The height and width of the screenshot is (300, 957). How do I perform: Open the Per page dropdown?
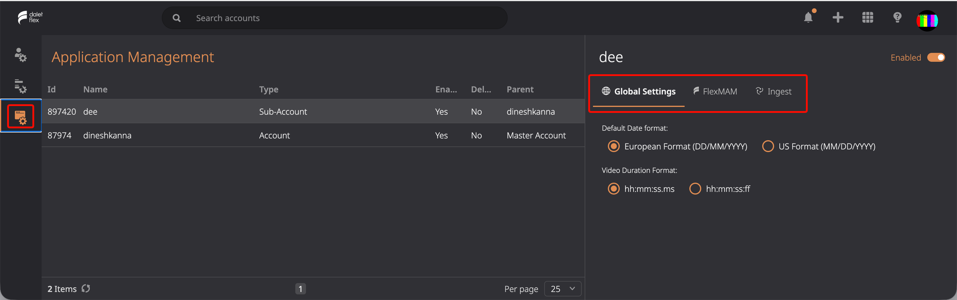point(562,289)
